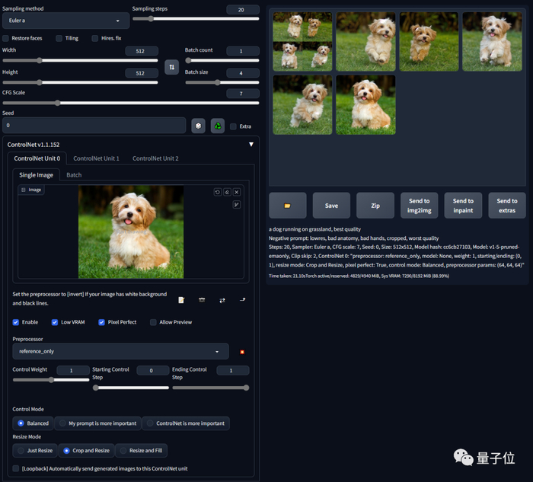Click the Ending Control Step slider handle
533x482 pixels.
click(x=246, y=388)
